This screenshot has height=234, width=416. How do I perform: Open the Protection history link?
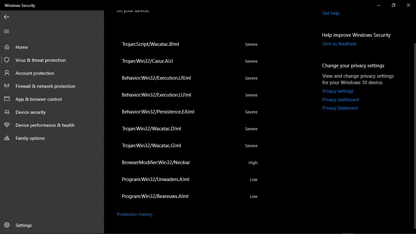point(135,214)
